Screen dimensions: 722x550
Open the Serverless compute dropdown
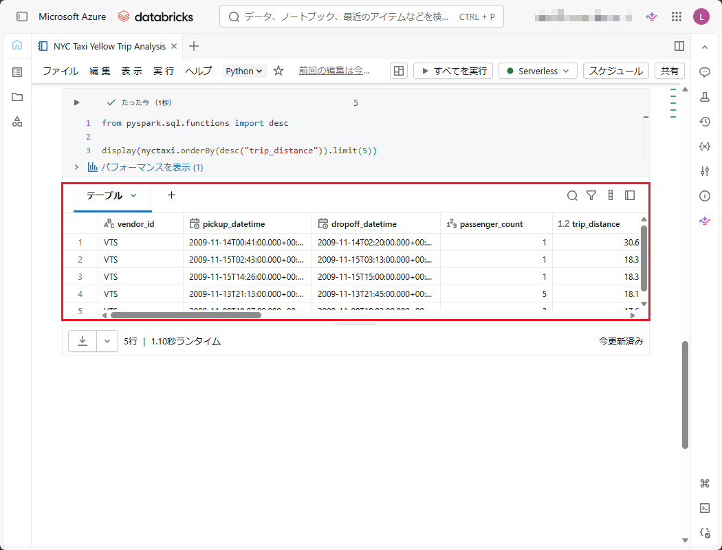point(538,71)
